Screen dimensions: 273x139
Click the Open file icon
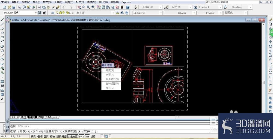tap(9, 7)
